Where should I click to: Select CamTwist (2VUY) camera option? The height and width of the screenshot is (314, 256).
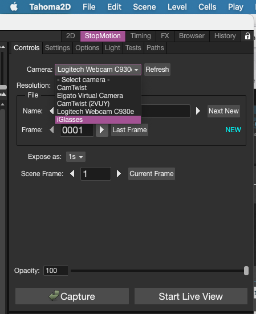[x=98, y=104]
